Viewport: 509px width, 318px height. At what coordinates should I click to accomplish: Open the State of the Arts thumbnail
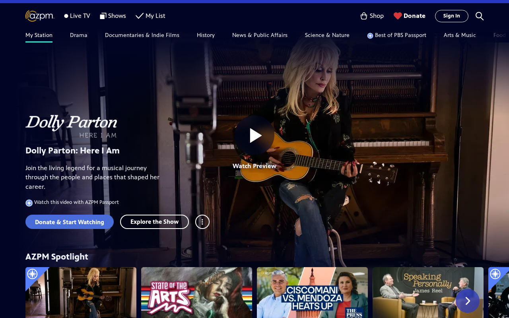[196, 293]
